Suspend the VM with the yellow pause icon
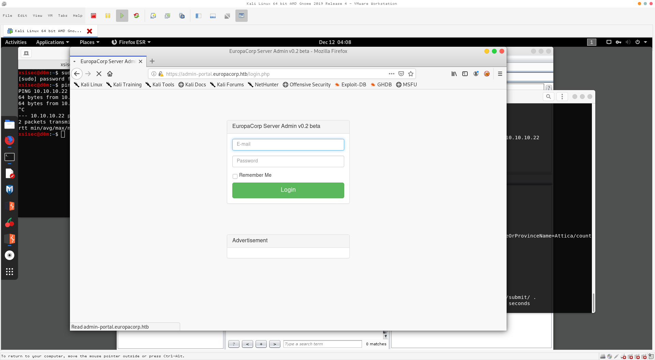Screen dimensions: 655x360 tap(108, 16)
